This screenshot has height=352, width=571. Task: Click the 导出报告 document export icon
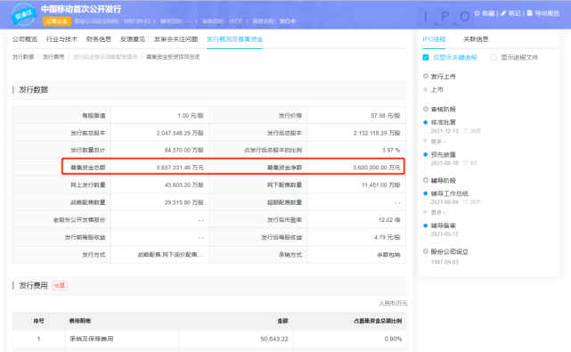coord(529,13)
